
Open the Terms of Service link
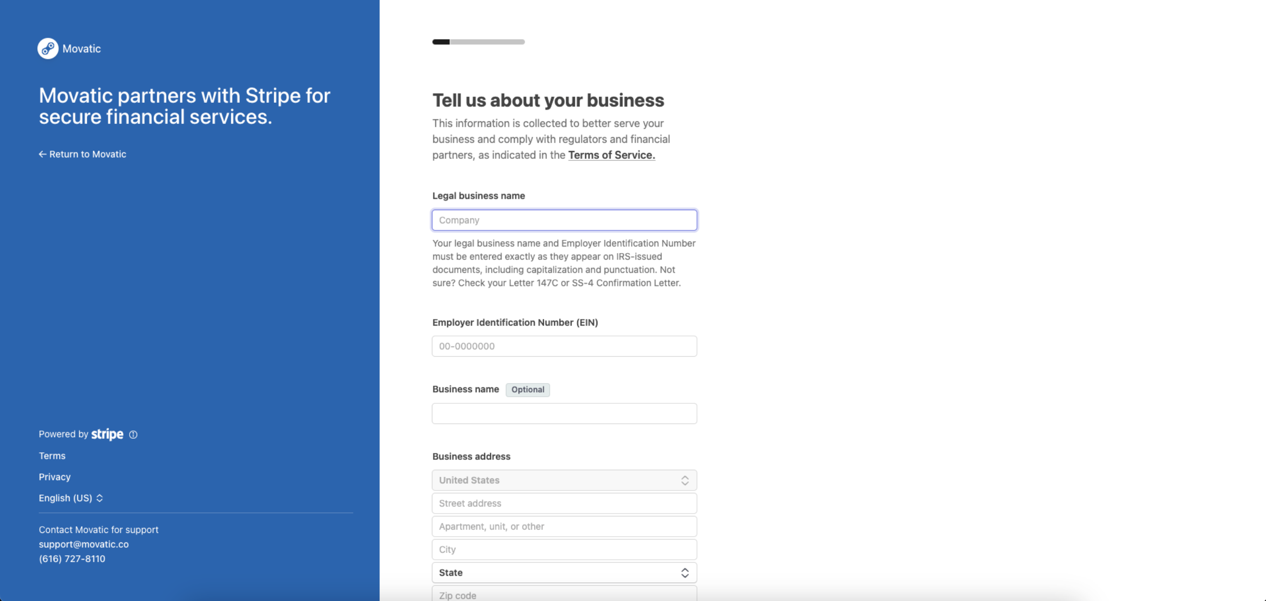612,155
